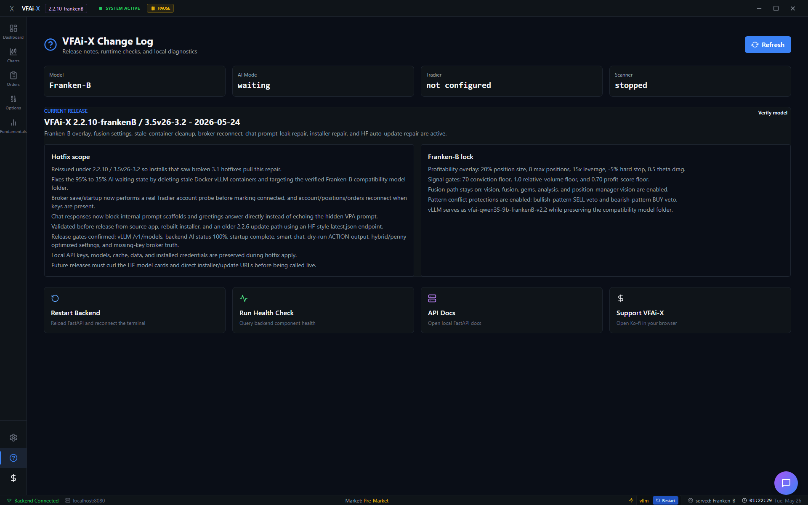Select the help question-mark sidebar icon

13,458
